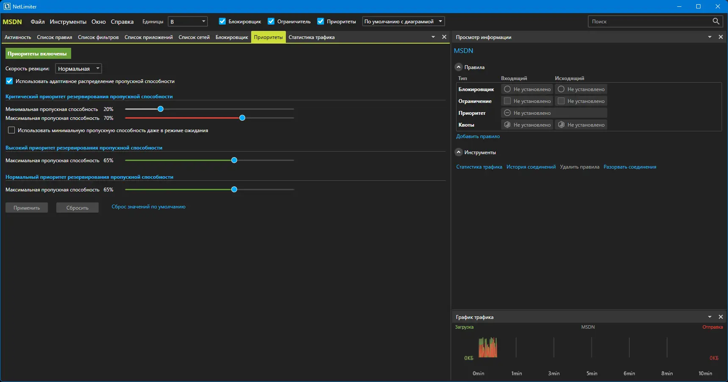
Task: Switch to the Список правил tab
Action: point(55,37)
